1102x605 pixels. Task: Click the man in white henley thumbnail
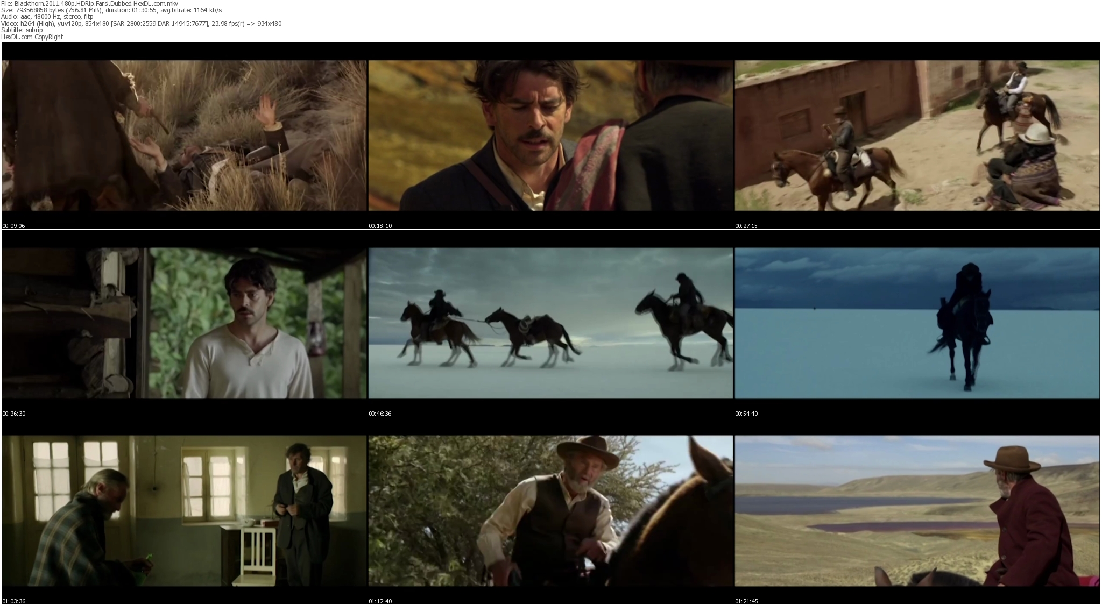pos(184,323)
